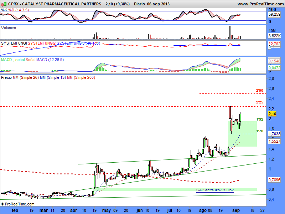Select the "MM (Simple 26)" moving average label
This screenshot has height=214, width=285.
[x=26, y=77]
